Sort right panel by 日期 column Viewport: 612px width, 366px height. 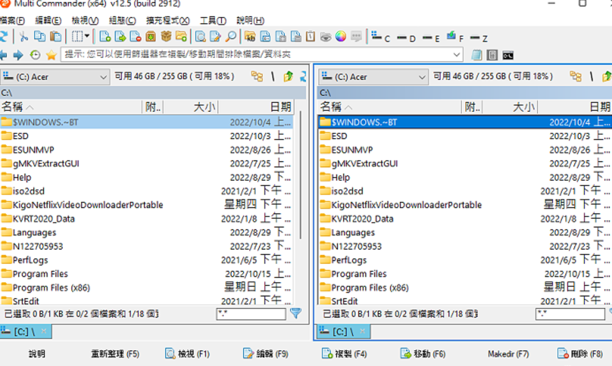[575, 107]
